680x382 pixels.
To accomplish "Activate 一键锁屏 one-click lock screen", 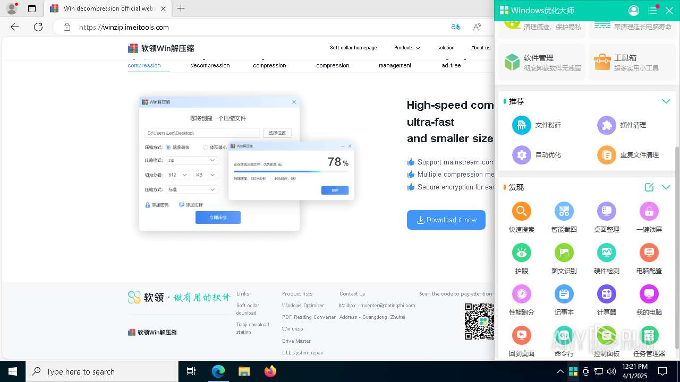I will 649,218.
